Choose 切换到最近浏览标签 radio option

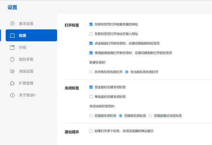coord(151,116)
